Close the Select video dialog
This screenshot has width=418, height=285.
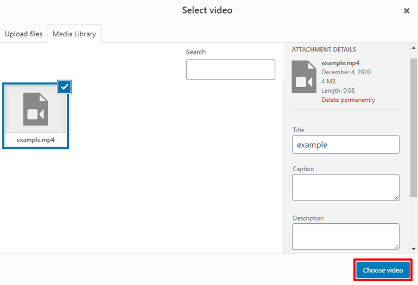[407, 11]
